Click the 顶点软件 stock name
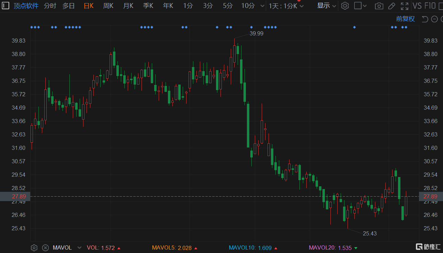 [x=26, y=6]
